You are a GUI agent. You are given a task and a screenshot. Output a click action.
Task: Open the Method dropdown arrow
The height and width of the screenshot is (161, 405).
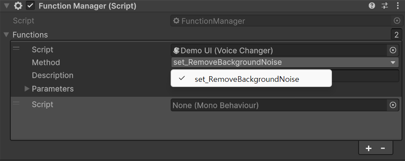393,63
